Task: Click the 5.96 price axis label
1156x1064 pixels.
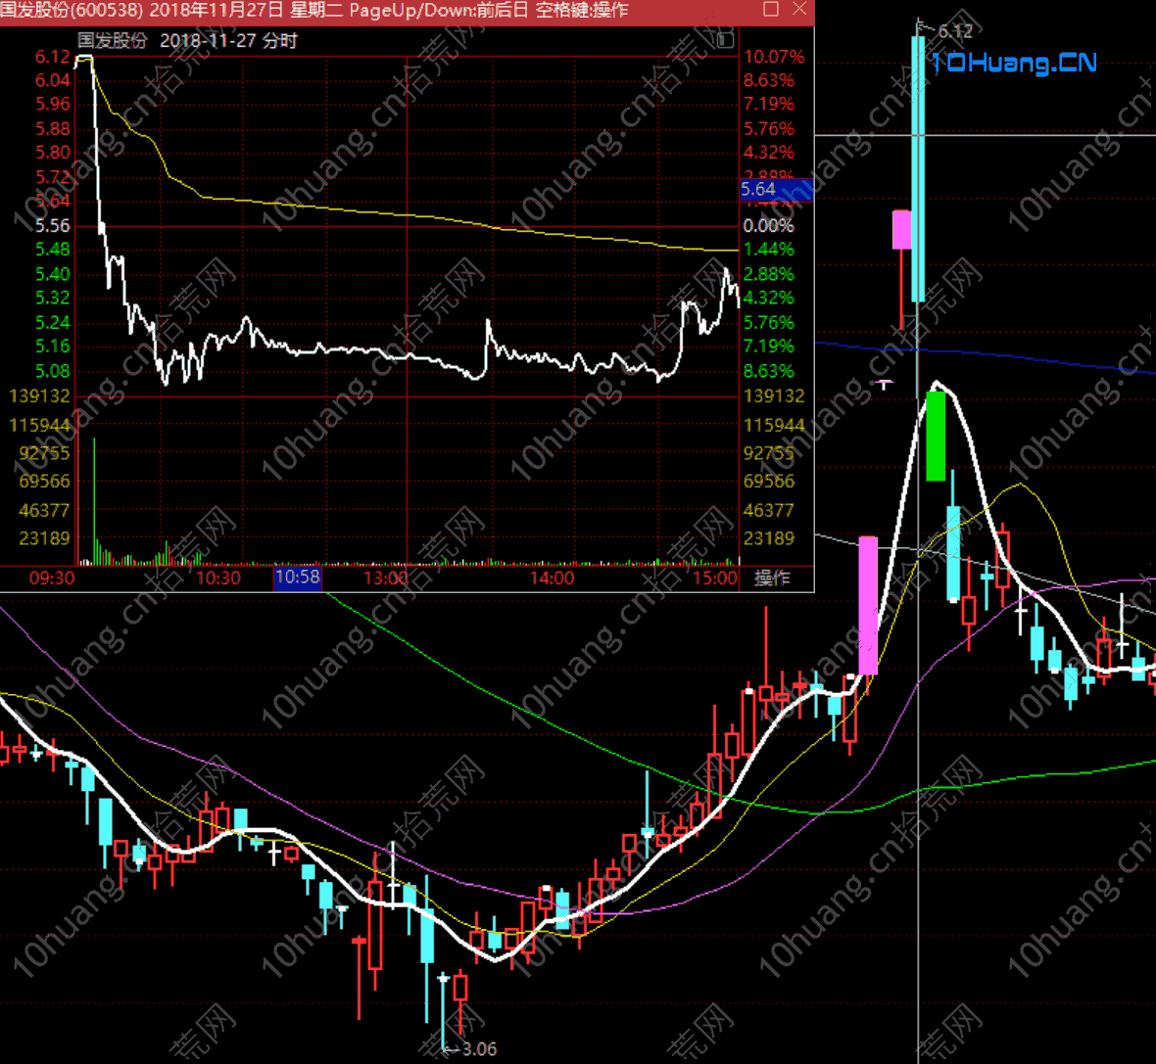Action: 52,104
